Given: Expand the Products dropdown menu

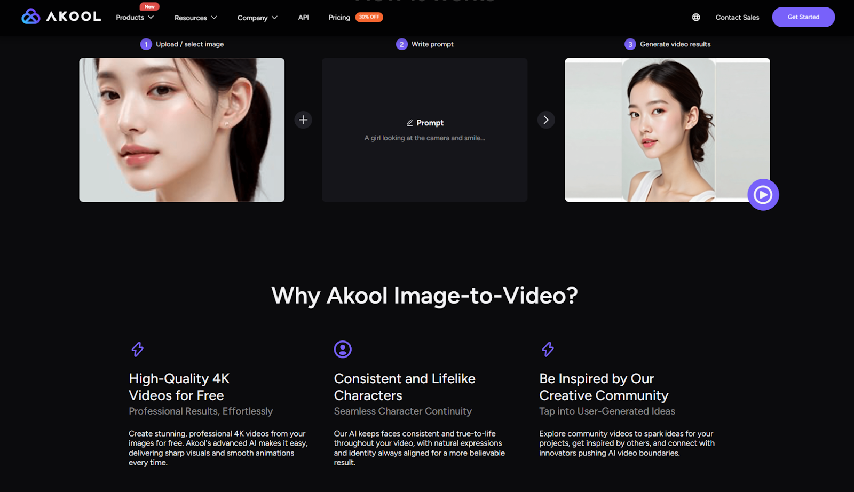Looking at the screenshot, I should click(135, 17).
